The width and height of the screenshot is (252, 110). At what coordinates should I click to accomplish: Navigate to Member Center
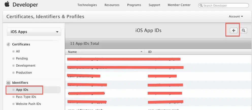[x=179, y=5]
